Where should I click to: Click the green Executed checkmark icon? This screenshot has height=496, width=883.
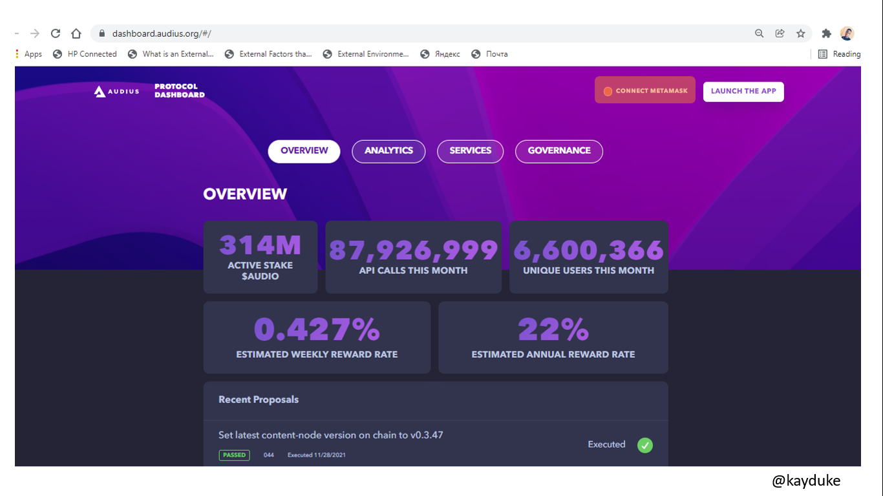(x=645, y=445)
